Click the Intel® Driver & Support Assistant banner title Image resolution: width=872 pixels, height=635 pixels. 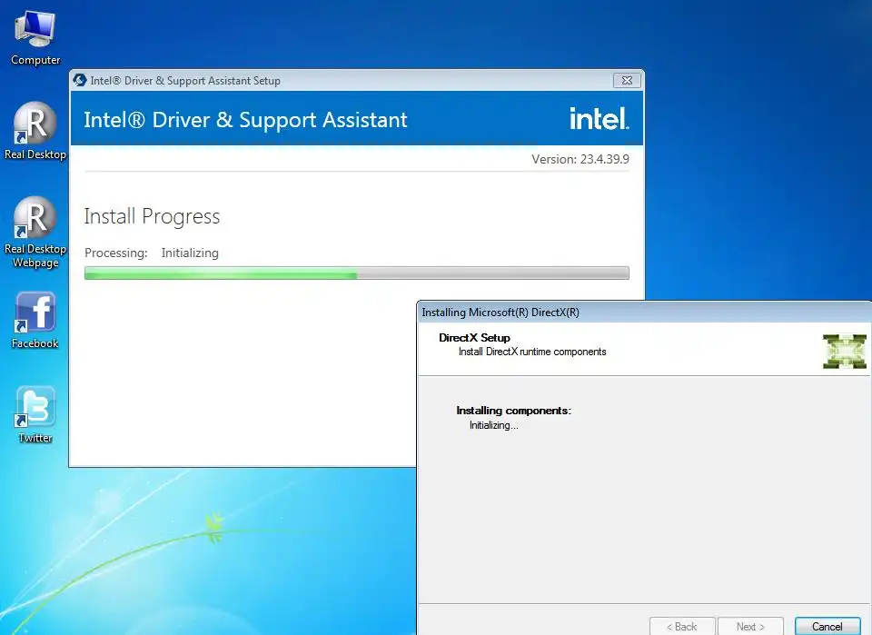(245, 120)
